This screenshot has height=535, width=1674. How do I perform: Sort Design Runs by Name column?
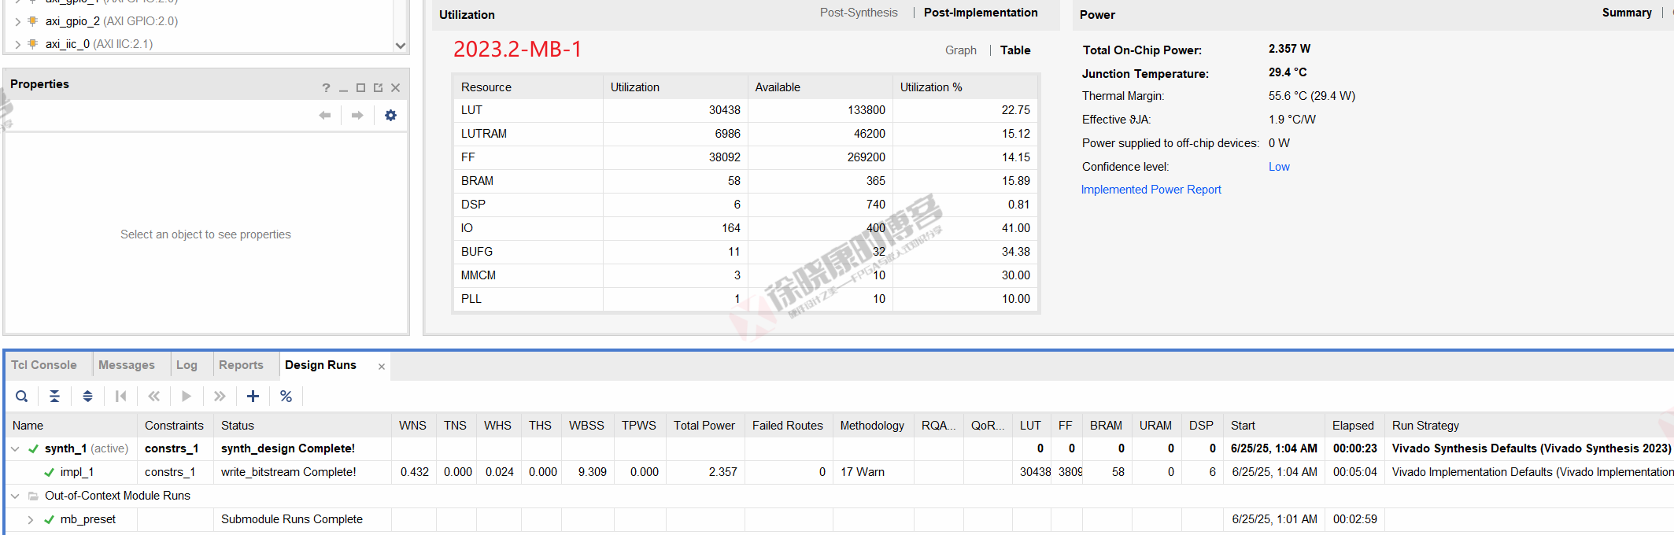click(x=71, y=426)
